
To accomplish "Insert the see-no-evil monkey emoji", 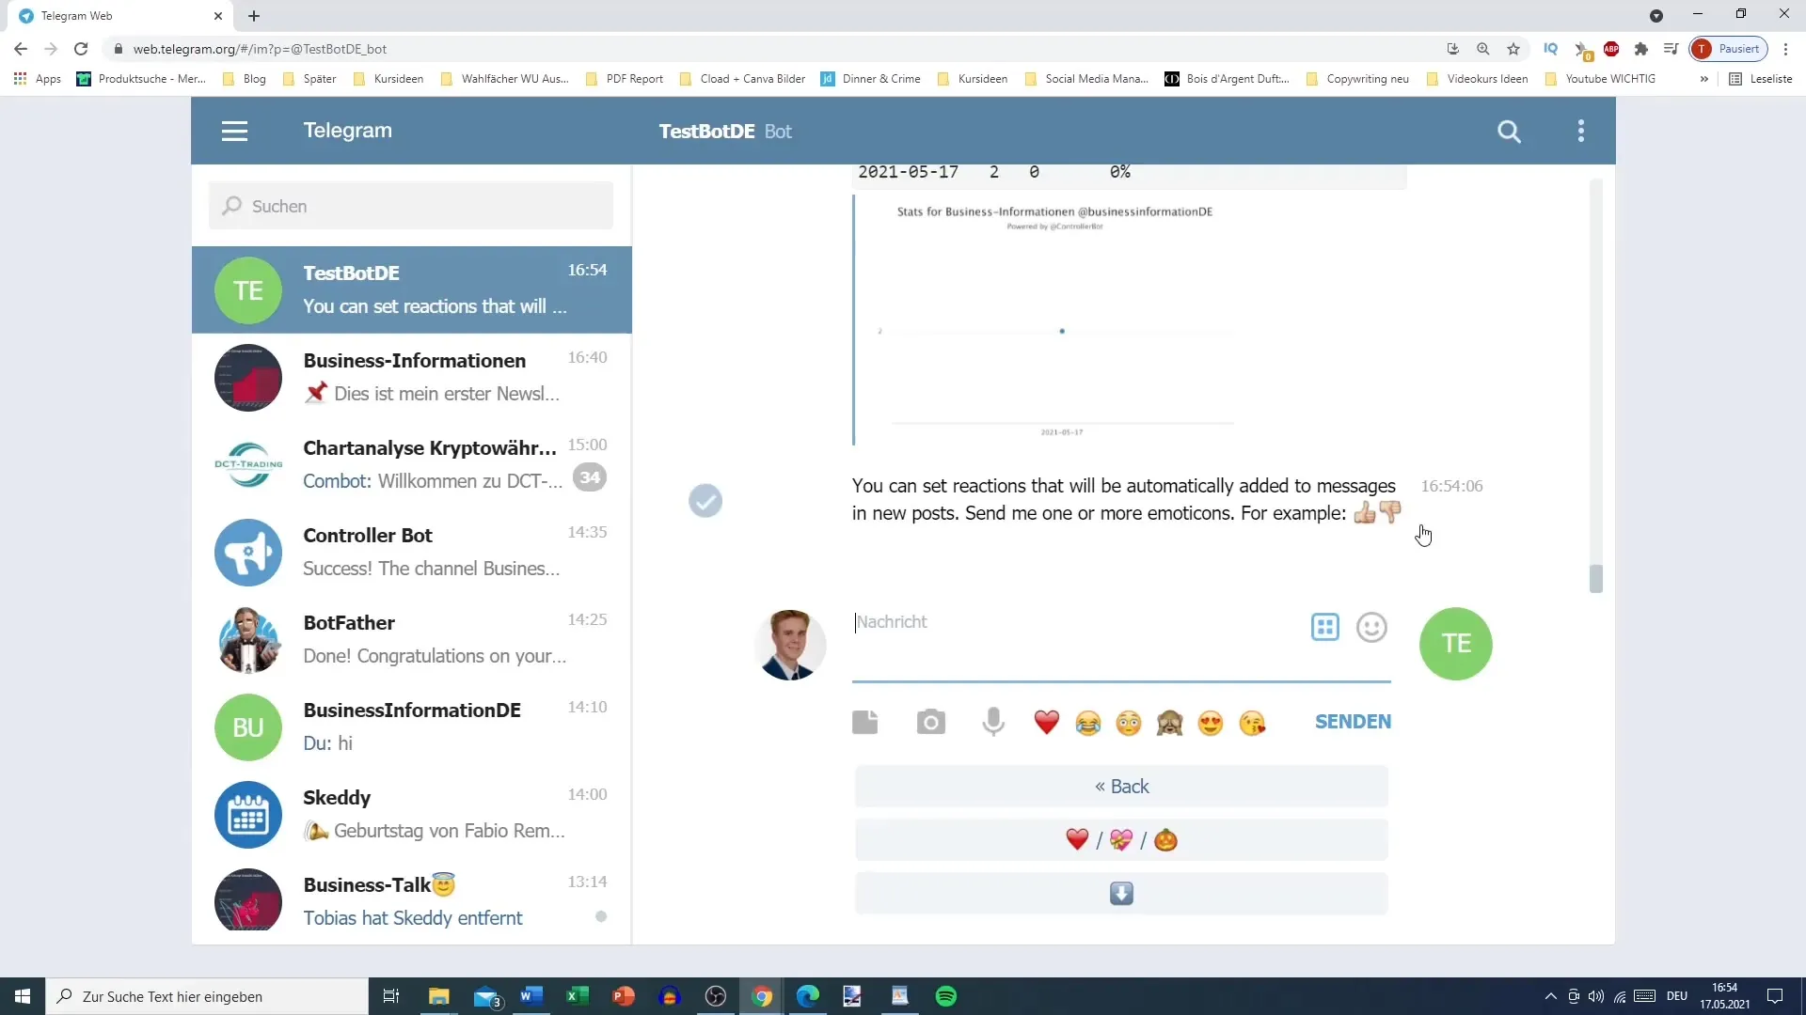I will pos(1170,723).
